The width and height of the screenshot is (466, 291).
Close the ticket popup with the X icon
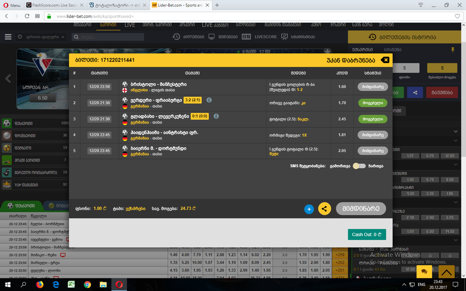pyautogui.click(x=385, y=60)
